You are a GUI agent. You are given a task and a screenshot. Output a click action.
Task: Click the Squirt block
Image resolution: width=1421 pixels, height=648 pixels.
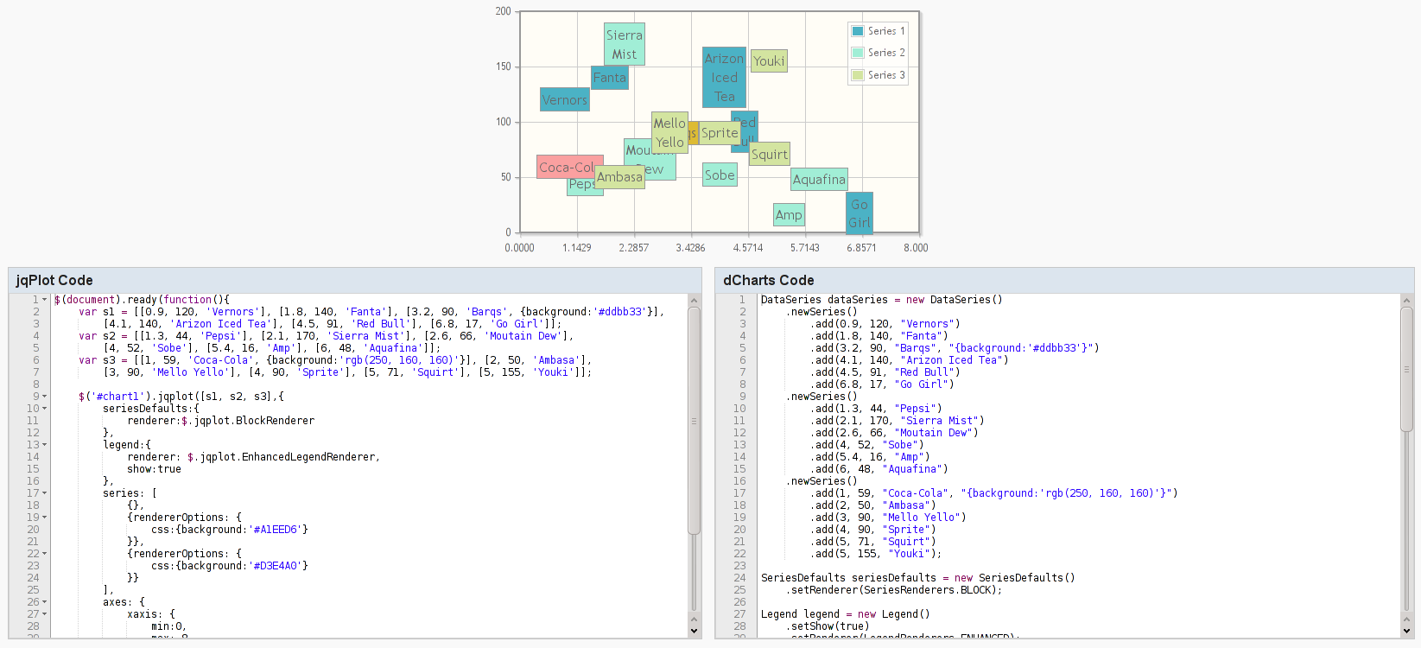[770, 154]
